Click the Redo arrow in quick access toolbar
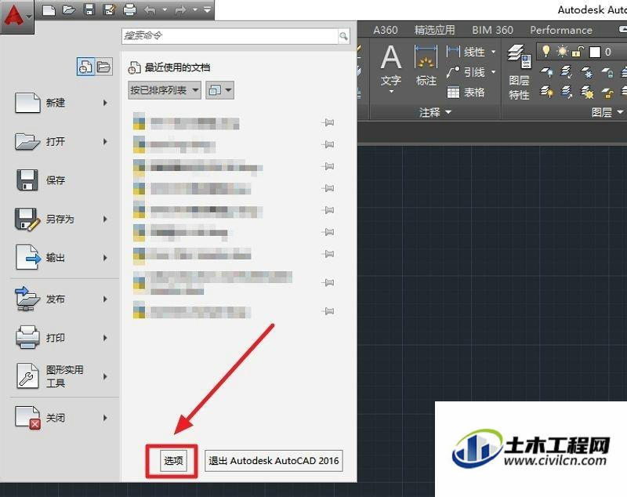The height and width of the screenshot is (497, 627). coord(180,9)
